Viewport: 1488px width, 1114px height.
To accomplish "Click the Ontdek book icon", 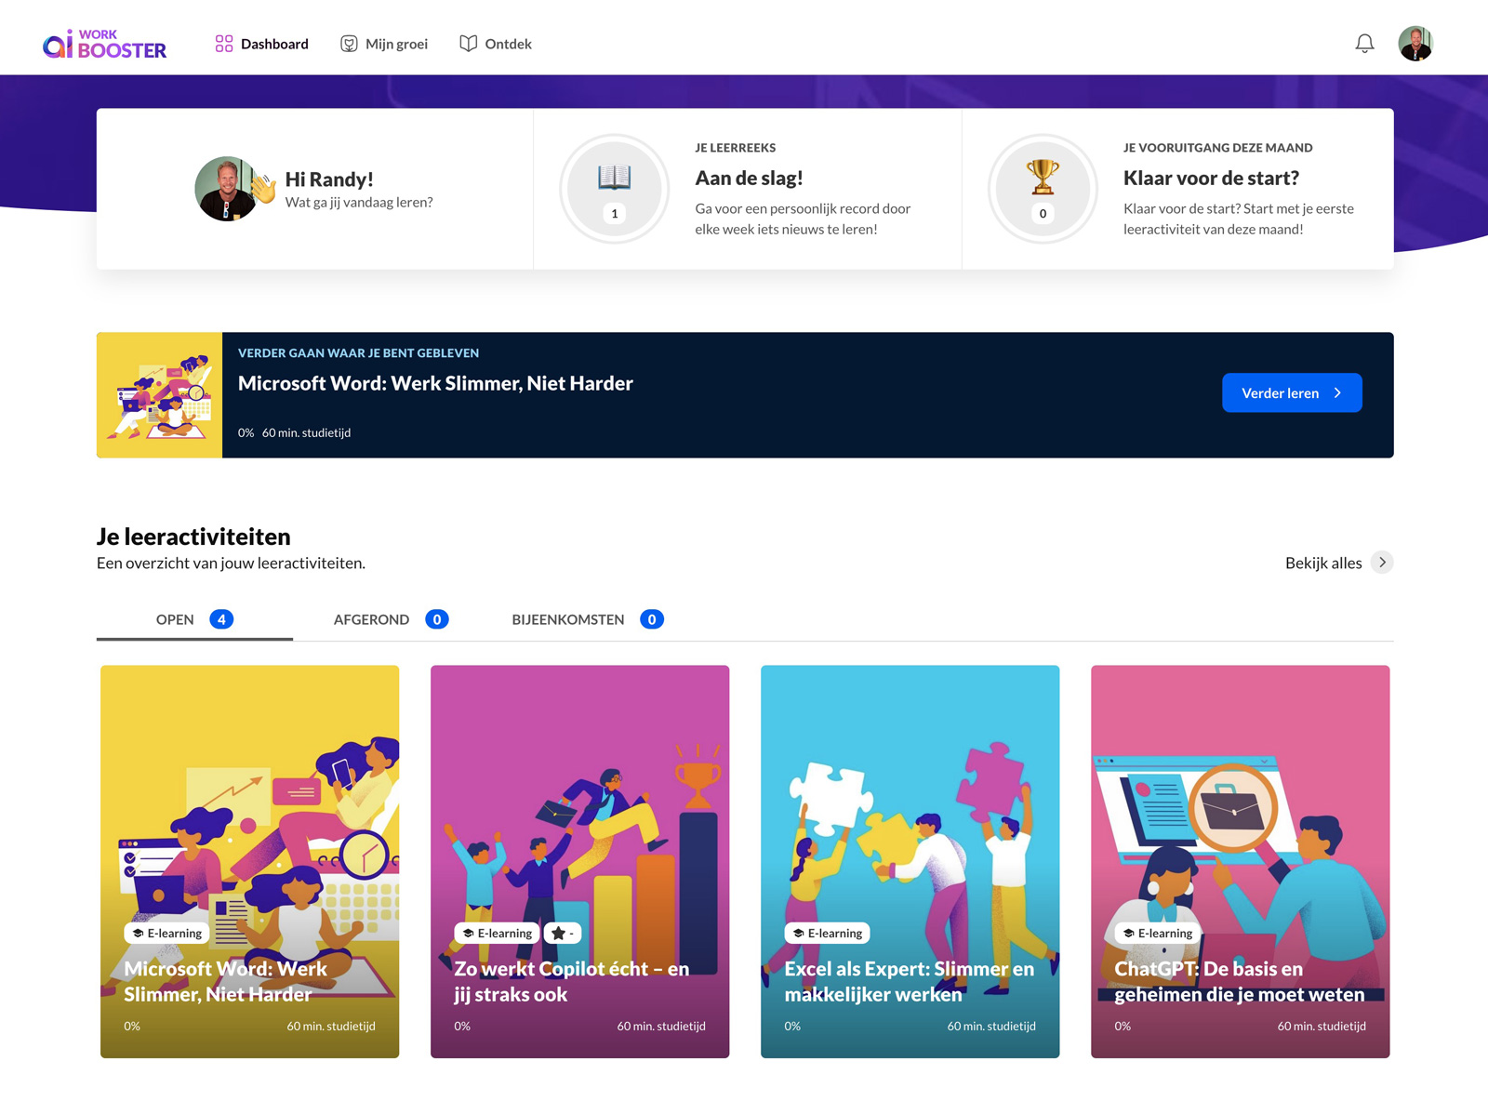I will click(469, 44).
